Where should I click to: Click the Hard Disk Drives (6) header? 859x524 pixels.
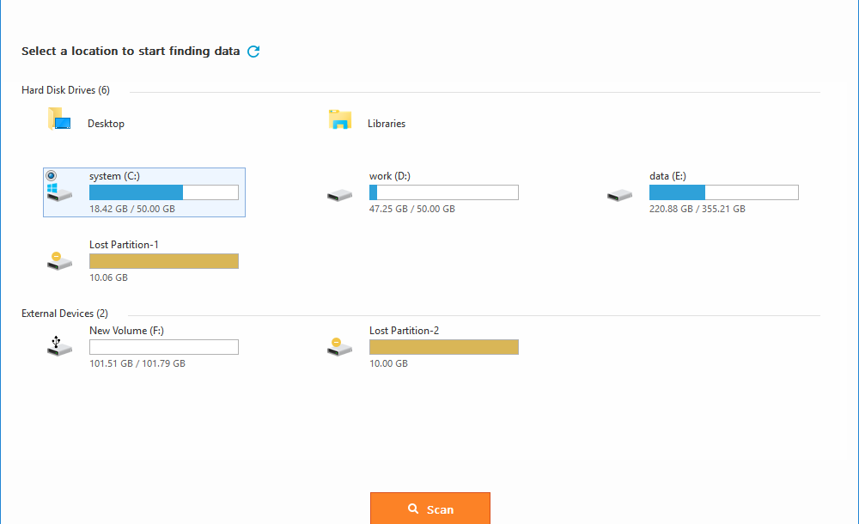(x=65, y=90)
